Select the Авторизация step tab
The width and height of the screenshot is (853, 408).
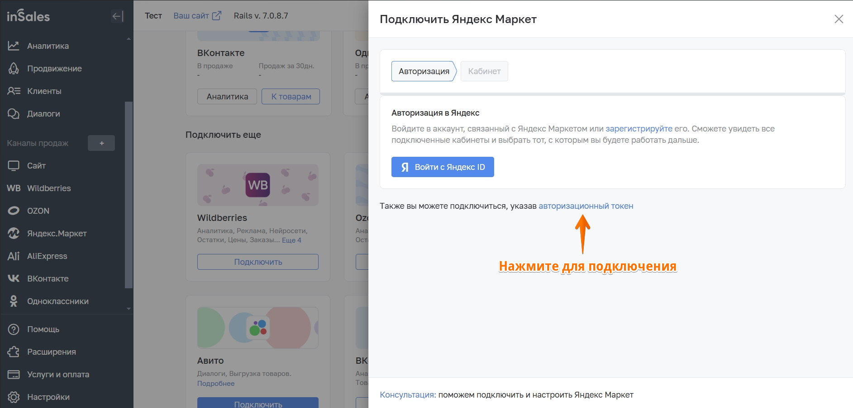[424, 71]
